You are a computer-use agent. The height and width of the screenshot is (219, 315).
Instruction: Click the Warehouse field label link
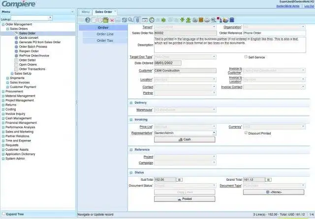click(x=144, y=110)
